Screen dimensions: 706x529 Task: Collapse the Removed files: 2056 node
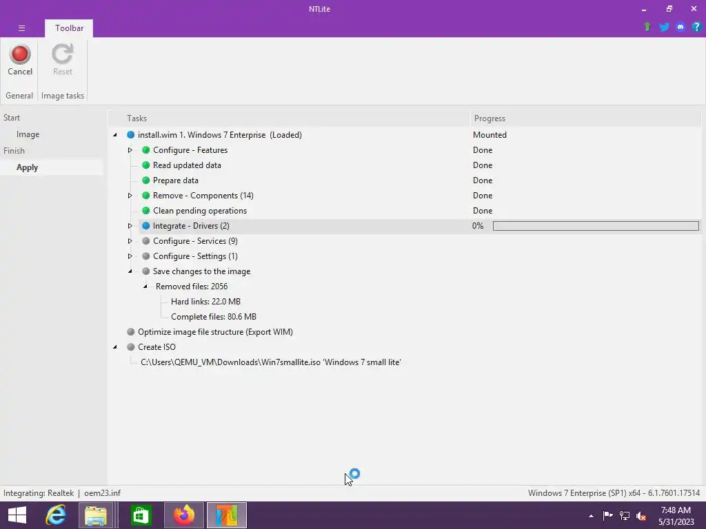[x=145, y=287]
